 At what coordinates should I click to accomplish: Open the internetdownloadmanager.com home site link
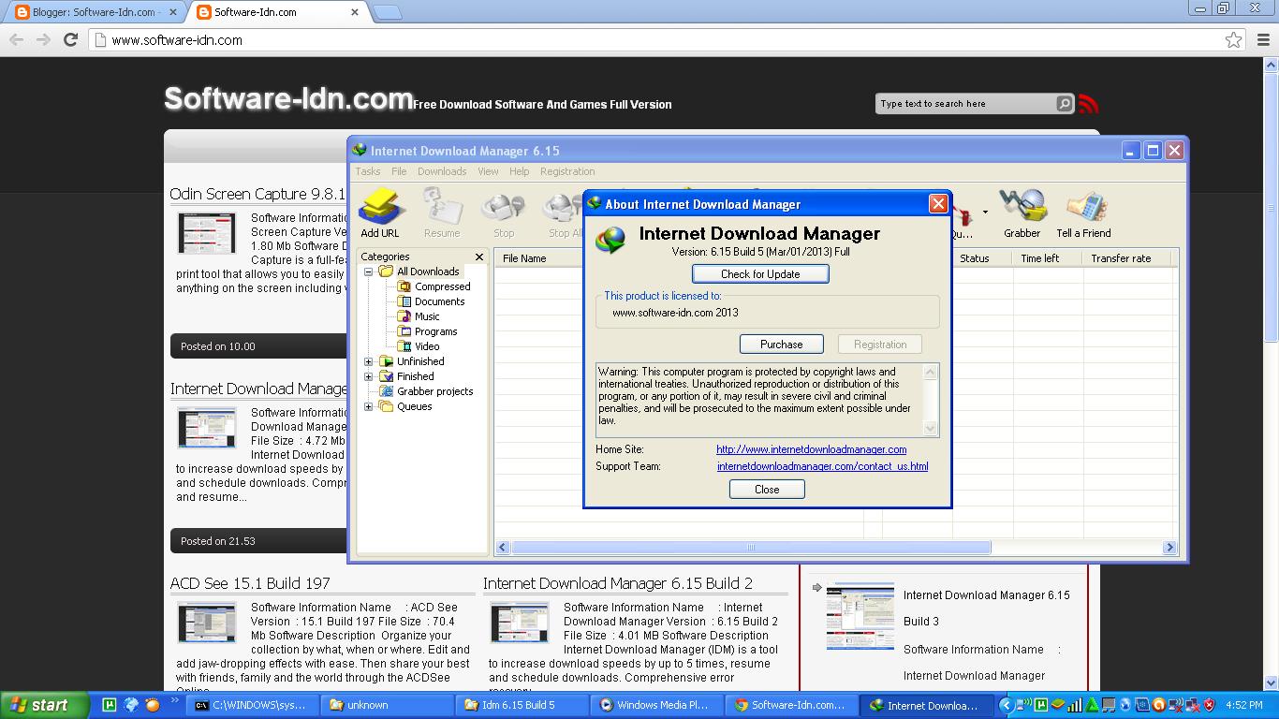812,449
